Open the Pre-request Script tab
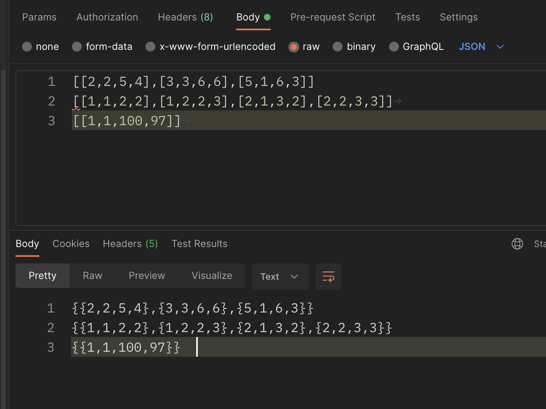This screenshot has width=546, height=409. coord(333,17)
